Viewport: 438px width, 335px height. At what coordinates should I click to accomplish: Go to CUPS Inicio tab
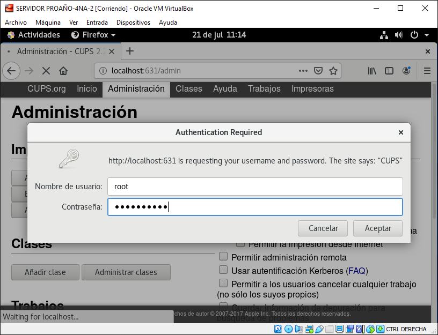[87, 89]
